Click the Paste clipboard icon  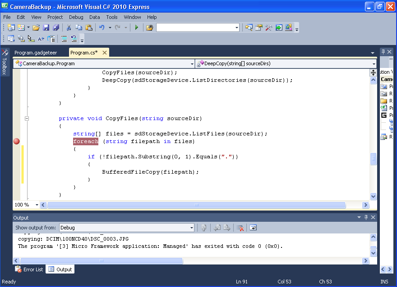click(x=88, y=27)
